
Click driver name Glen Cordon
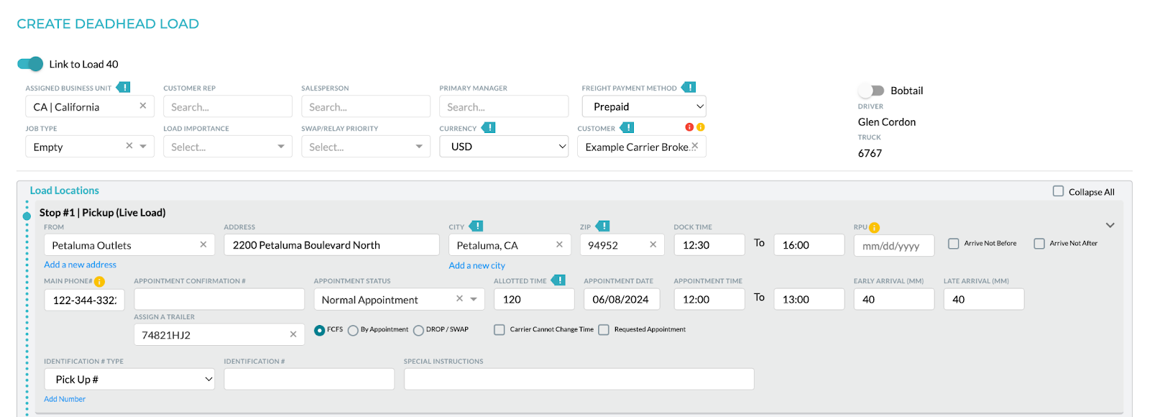click(887, 122)
